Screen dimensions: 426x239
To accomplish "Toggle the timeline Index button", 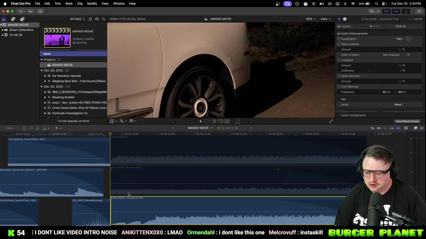I will click(x=9, y=128).
